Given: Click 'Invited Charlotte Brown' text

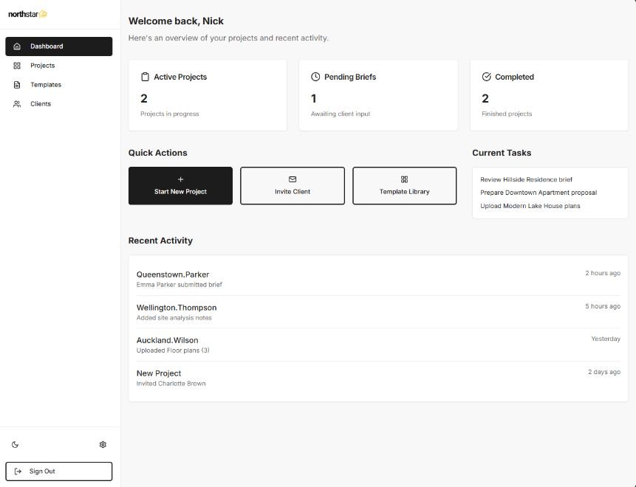Looking at the screenshot, I should 171,384.
